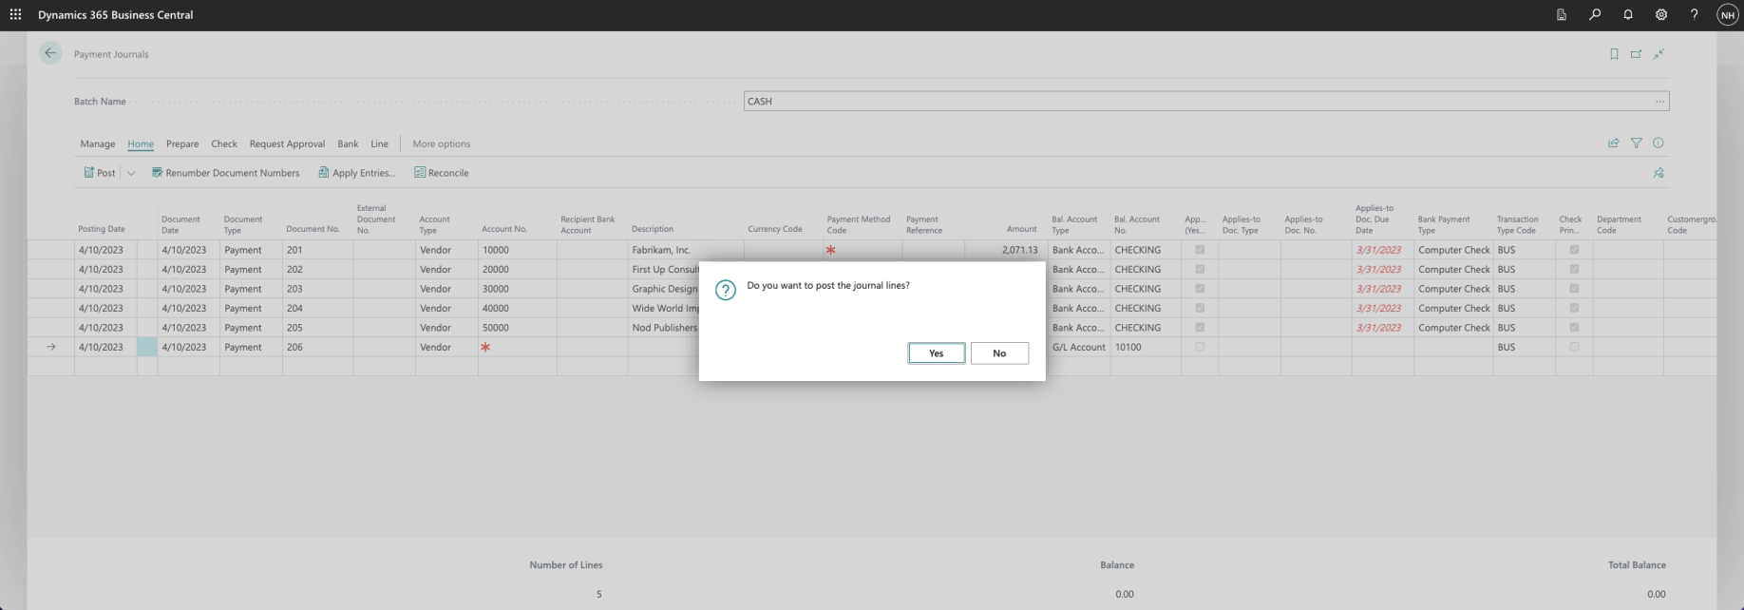The width and height of the screenshot is (1744, 610).
Task: Click More options
Action: (441, 144)
